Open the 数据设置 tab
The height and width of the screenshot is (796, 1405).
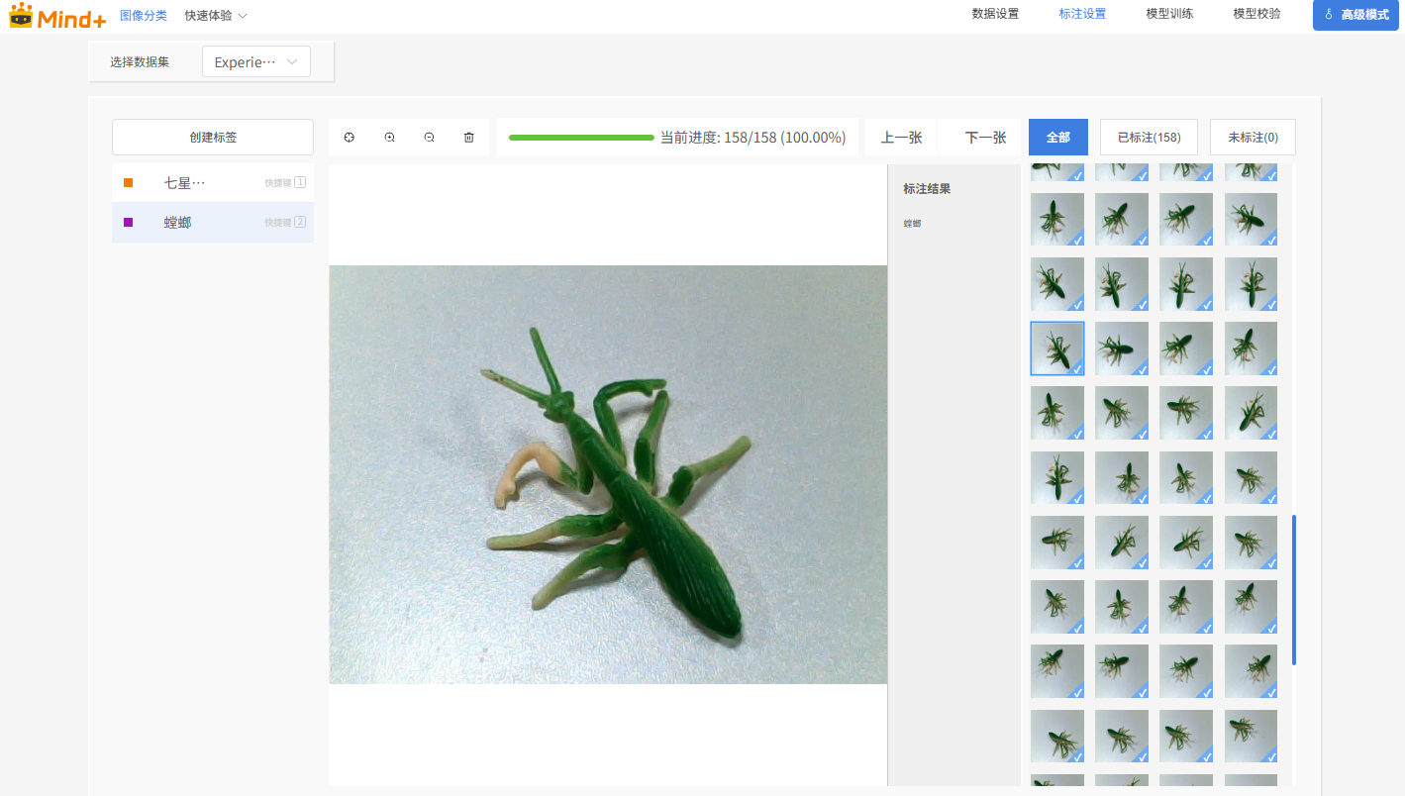[x=995, y=14]
